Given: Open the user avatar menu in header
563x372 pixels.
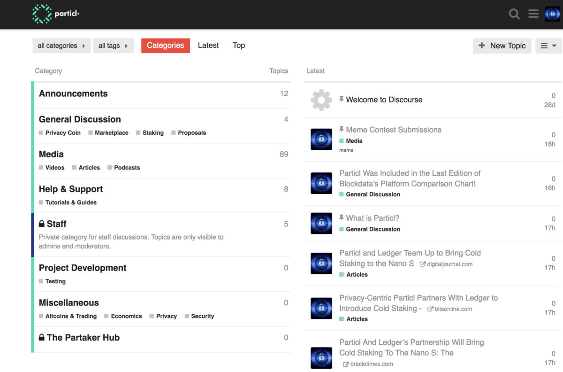Looking at the screenshot, I should [553, 14].
